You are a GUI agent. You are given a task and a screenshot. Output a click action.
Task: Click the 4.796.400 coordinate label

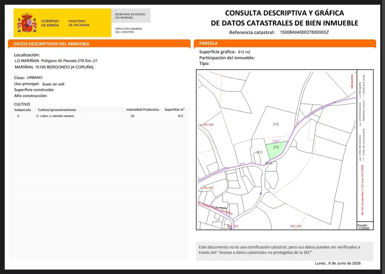coord(207,188)
